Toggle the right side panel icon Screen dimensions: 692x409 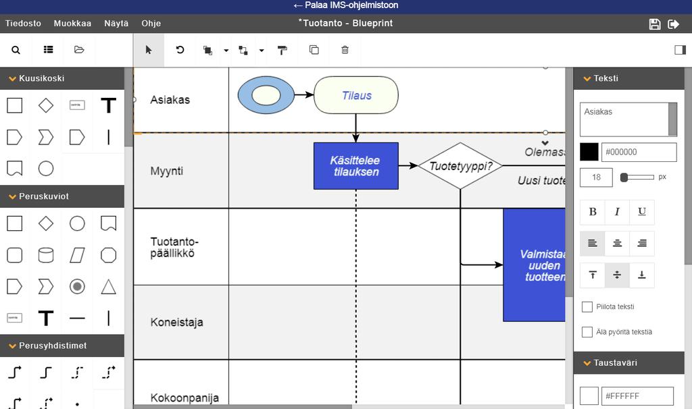pos(680,50)
